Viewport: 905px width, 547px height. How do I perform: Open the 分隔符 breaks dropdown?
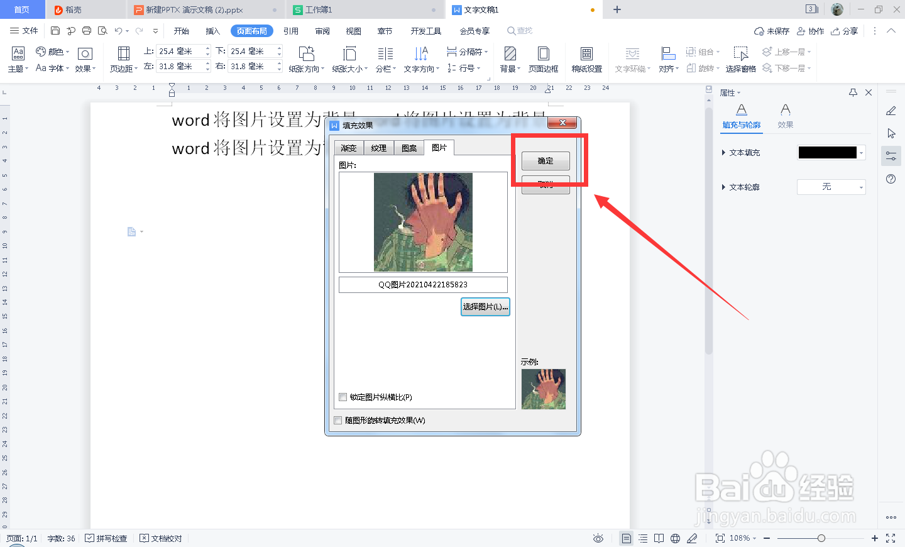(468, 52)
